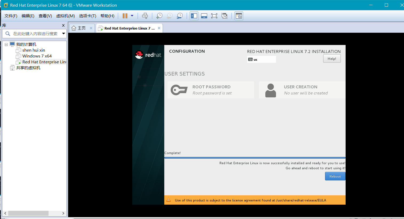Click the Reboot button
The width and height of the screenshot is (404, 219).
click(335, 176)
